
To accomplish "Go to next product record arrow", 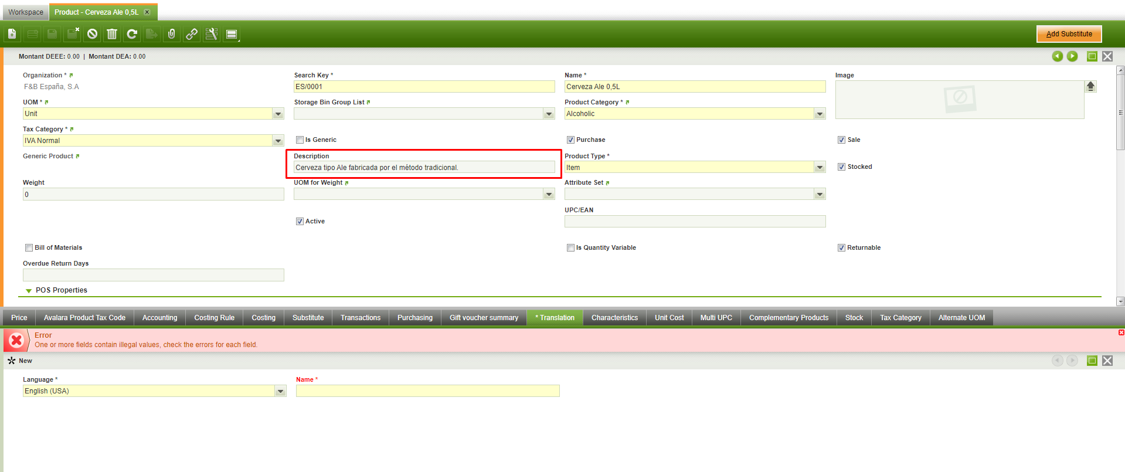I will click(1072, 56).
